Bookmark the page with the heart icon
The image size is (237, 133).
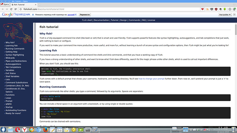click(x=202, y=9)
